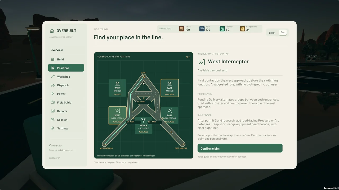Confirm the position claim
This screenshot has width=339, height=190.
(240, 148)
